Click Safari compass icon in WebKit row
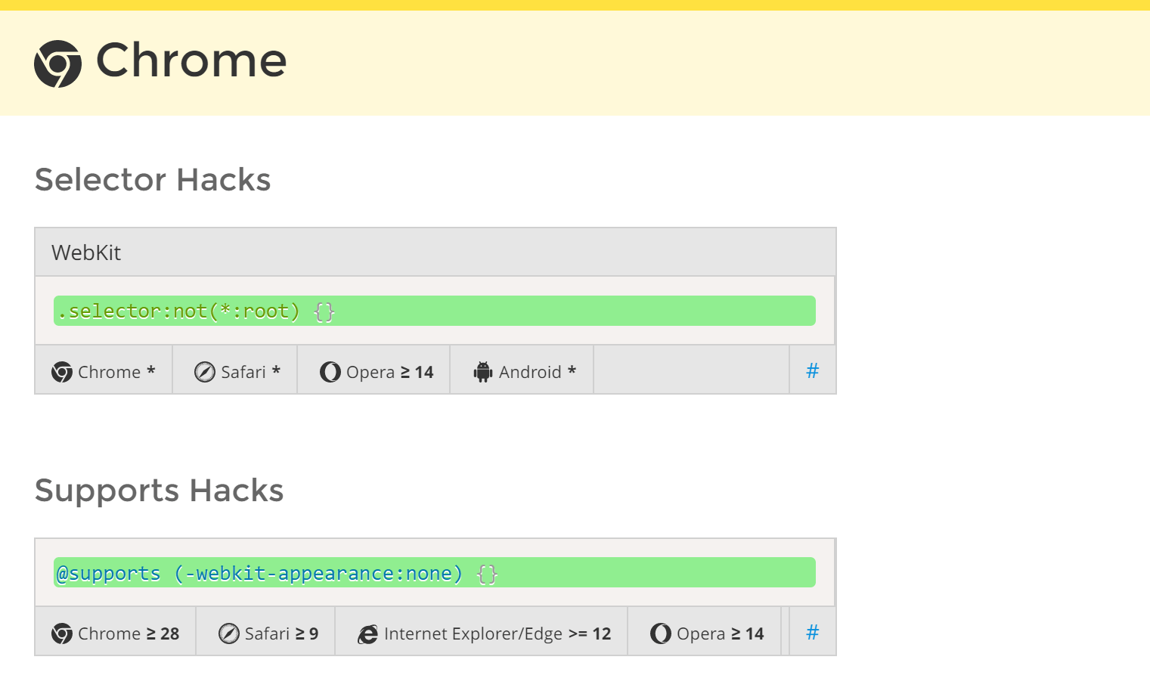The width and height of the screenshot is (1150, 697). (205, 372)
